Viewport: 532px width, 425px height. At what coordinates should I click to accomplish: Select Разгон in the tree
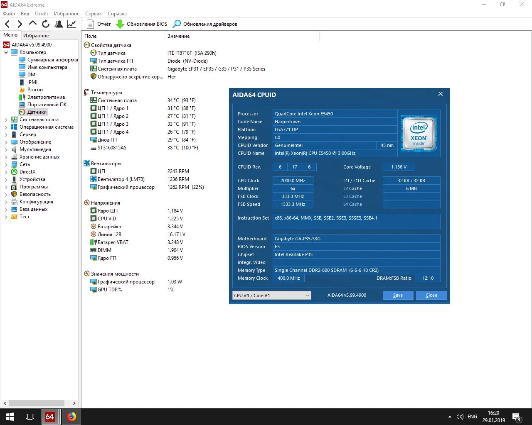[35, 90]
